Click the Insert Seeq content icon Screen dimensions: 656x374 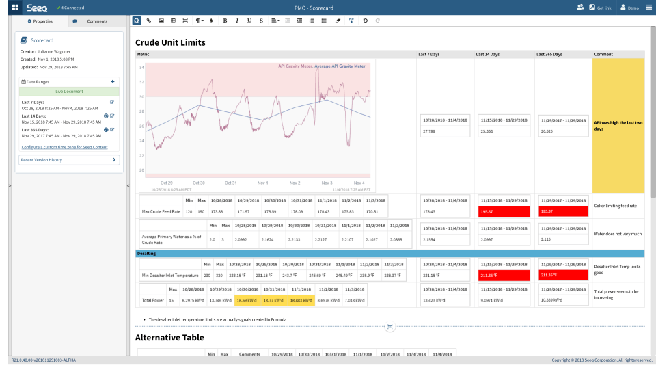pos(137,21)
